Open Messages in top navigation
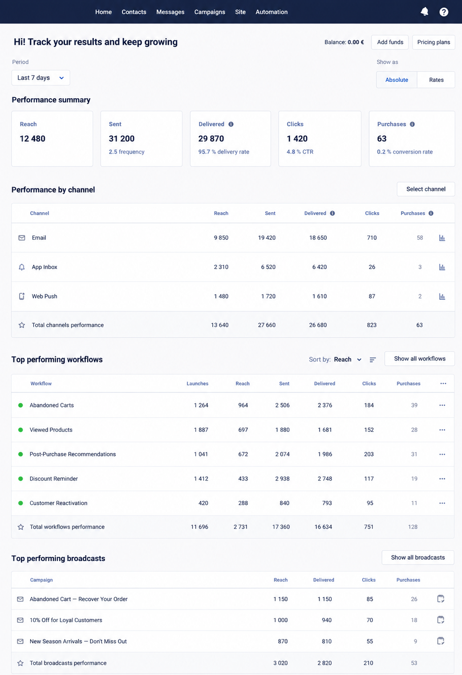This screenshot has height=675, width=462. coord(170,12)
